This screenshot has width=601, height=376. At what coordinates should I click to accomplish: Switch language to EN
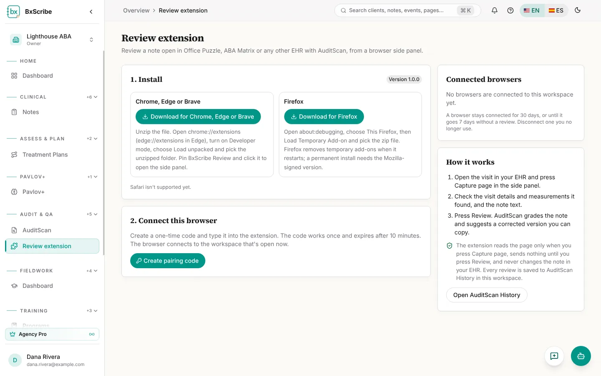tap(532, 10)
